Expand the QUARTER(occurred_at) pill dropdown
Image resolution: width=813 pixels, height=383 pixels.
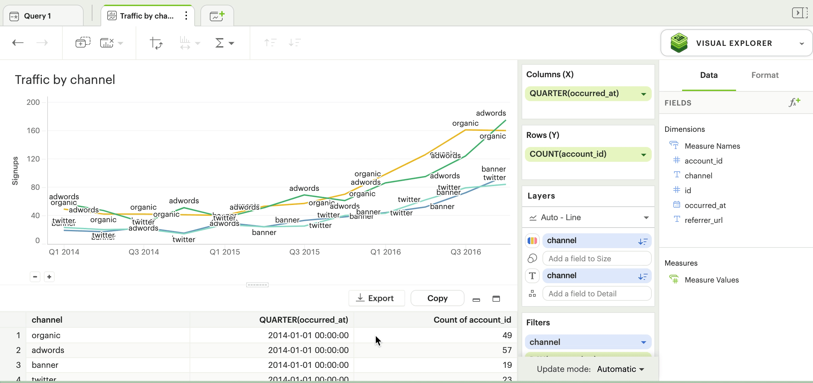[643, 94]
